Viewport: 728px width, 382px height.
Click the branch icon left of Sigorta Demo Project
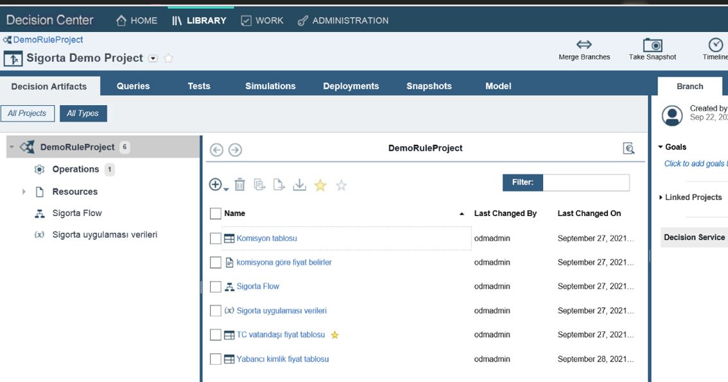coord(13,59)
